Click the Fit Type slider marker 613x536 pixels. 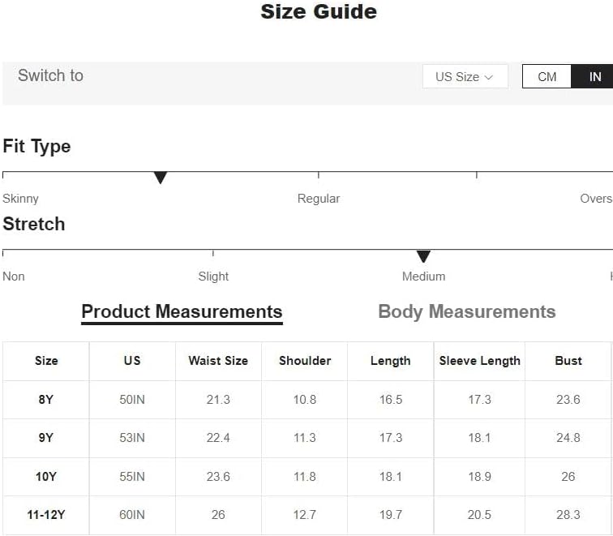click(x=161, y=178)
